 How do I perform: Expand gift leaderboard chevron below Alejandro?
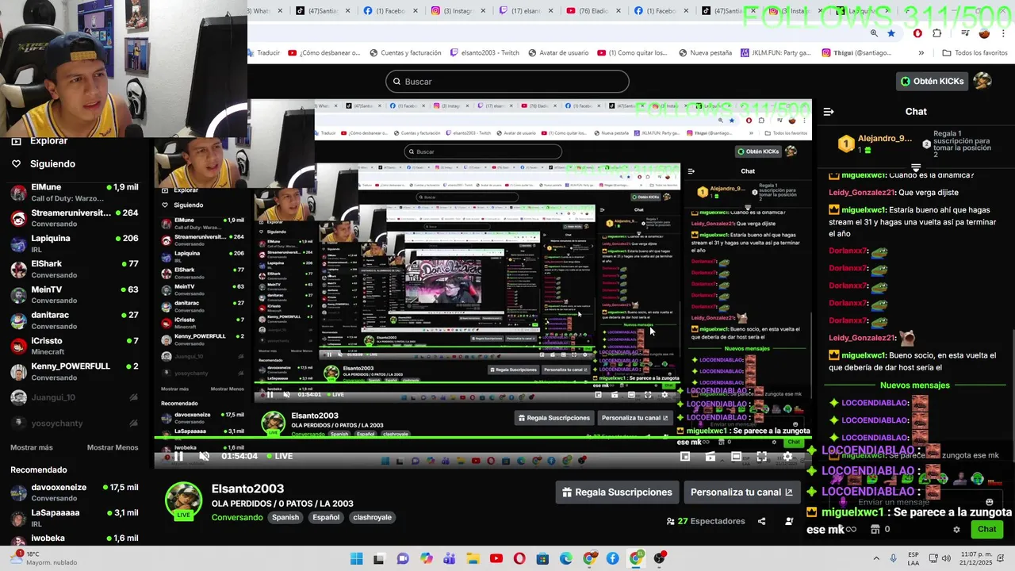(x=916, y=167)
